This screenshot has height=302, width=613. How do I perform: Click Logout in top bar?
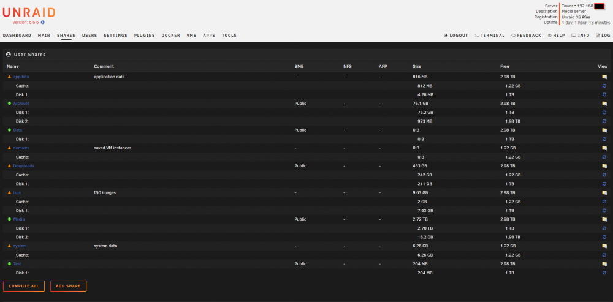pyautogui.click(x=456, y=36)
